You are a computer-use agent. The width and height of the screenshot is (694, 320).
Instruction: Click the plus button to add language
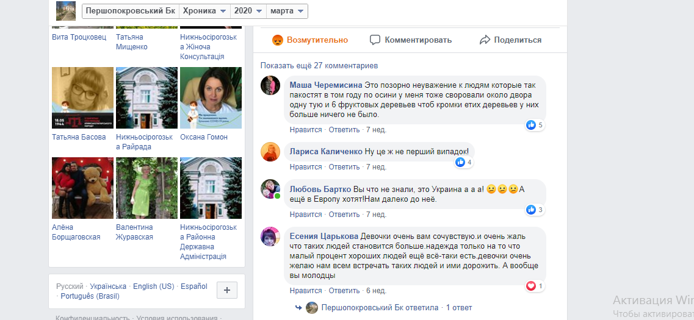(227, 290)
